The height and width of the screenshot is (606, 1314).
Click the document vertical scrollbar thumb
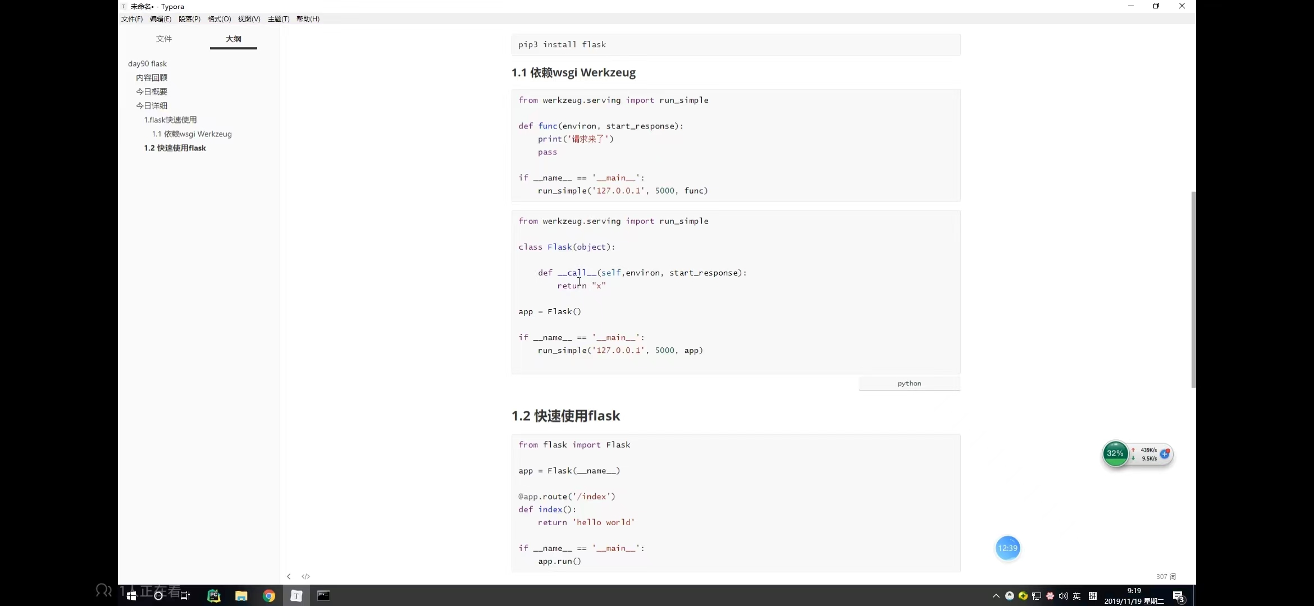point(1193,289)
